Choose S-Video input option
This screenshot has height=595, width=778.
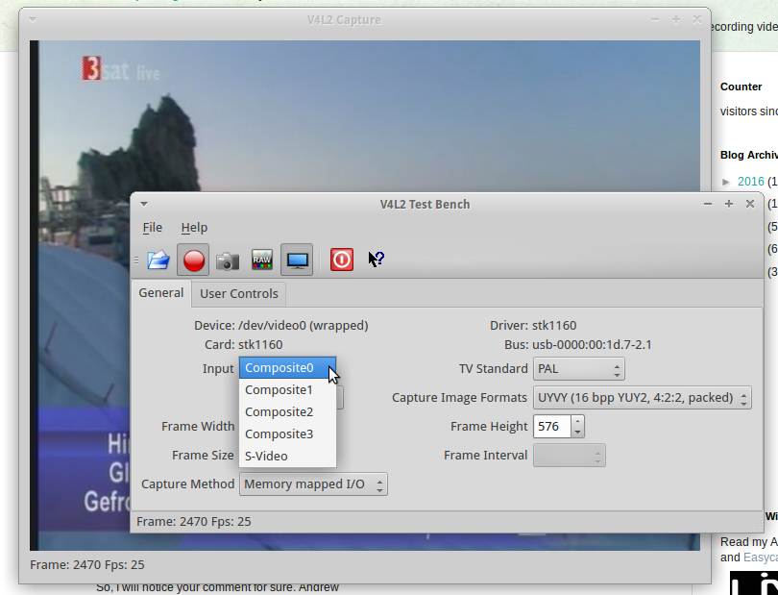pyautogui.click(x=287, y=456)
